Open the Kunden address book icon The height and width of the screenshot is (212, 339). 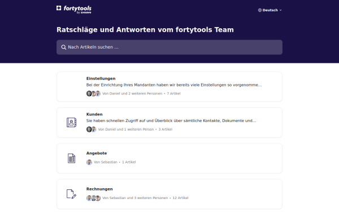tap(71, 123)
